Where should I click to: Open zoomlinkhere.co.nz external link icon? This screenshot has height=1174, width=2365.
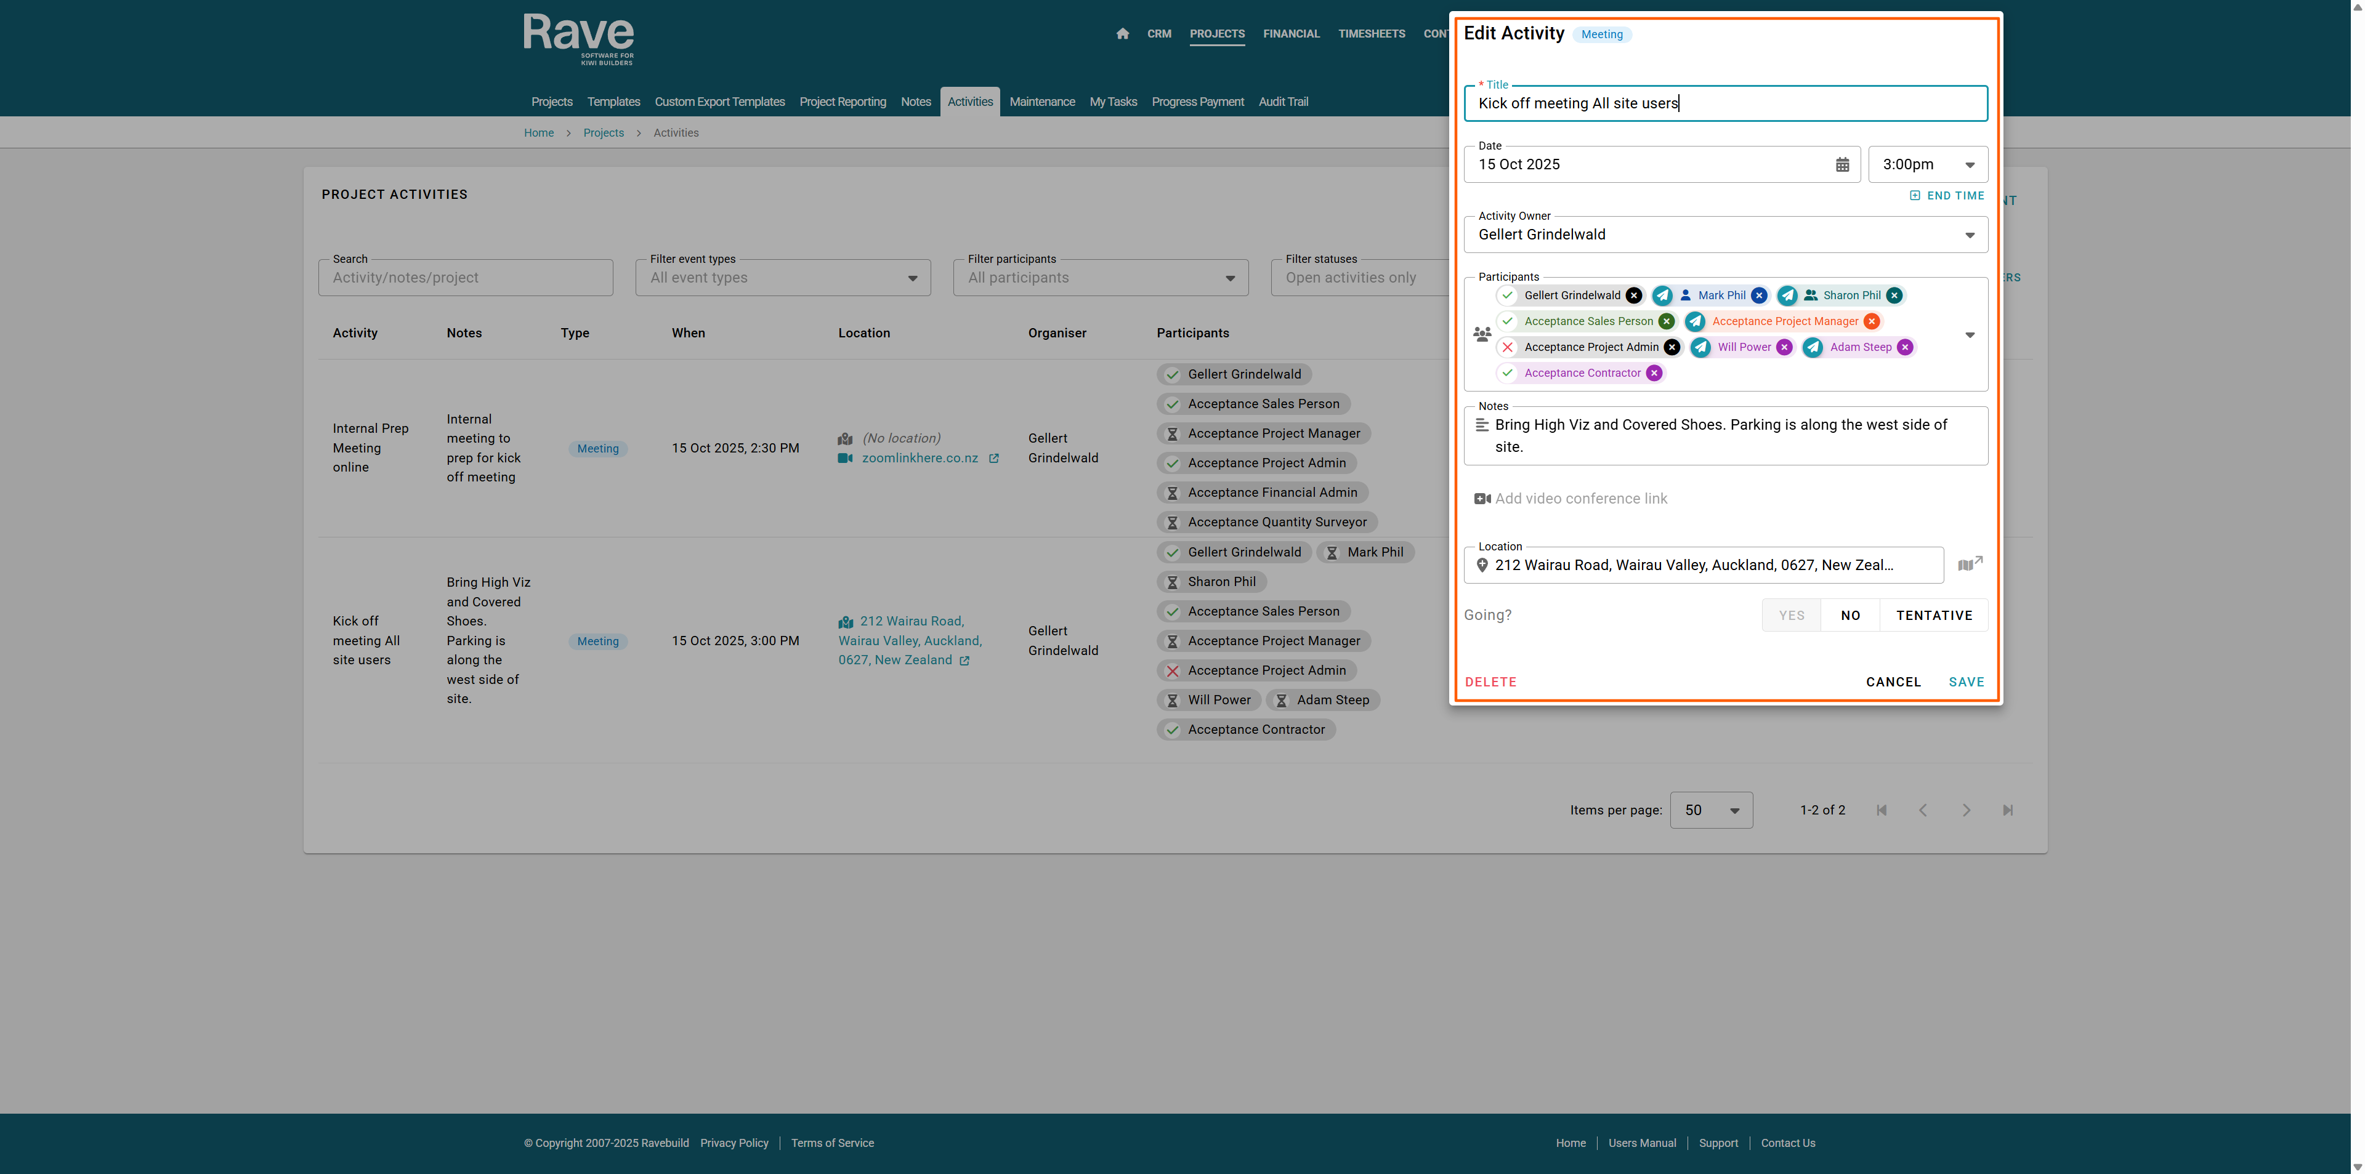point(993,459)
